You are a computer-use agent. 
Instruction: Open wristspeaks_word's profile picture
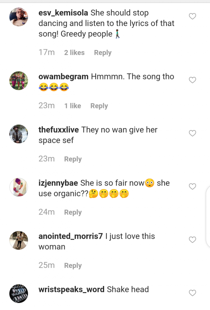click(19, 293)
